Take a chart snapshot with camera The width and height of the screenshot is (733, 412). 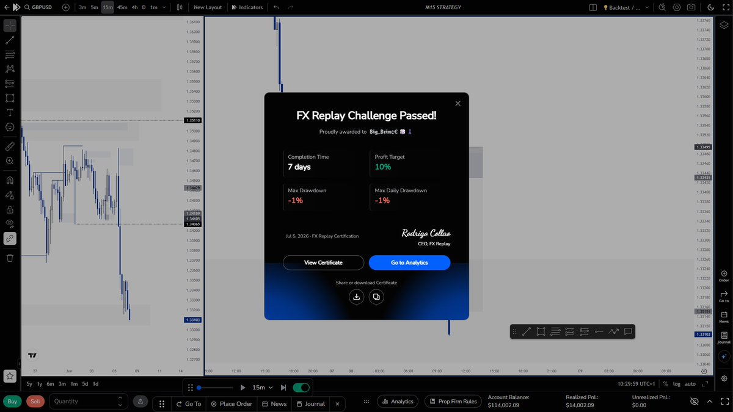(691, 7)
